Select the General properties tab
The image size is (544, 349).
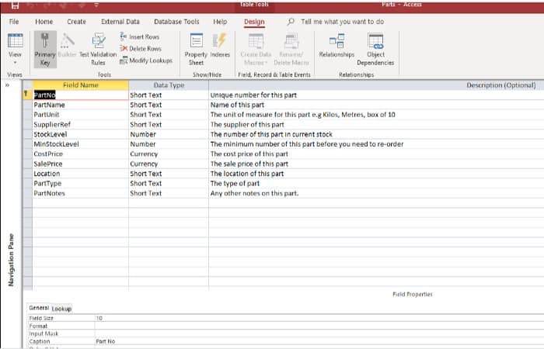coord(39,308)
